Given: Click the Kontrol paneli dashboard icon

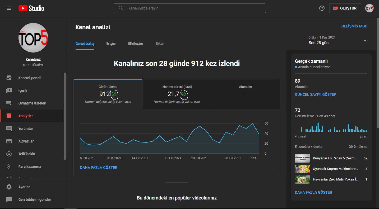Looking at the screenshot, I should [x=9, y=78].
